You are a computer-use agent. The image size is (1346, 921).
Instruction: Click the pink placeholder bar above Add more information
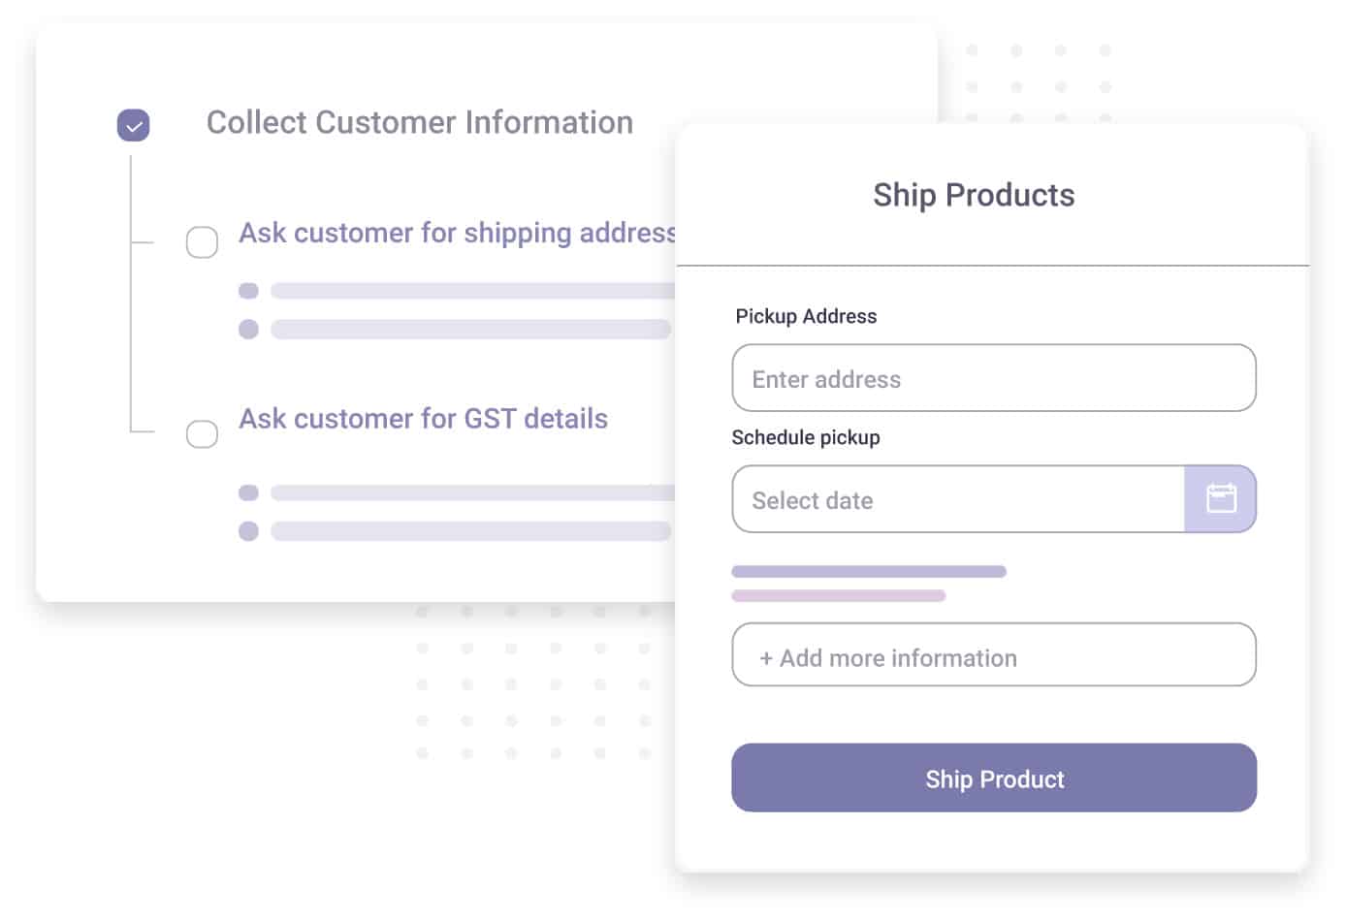(838, 595)
